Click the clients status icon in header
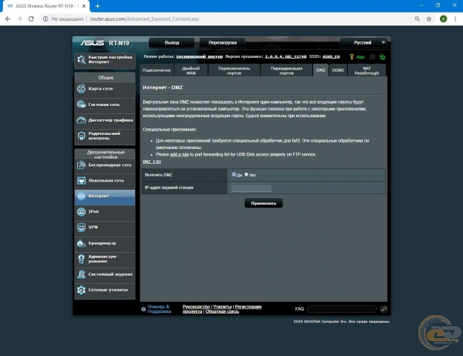The width and height of the screenshot is (463, 356). [372, 56]
